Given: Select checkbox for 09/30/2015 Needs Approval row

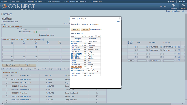Looking at the screenshot, I should coord(6,79).
